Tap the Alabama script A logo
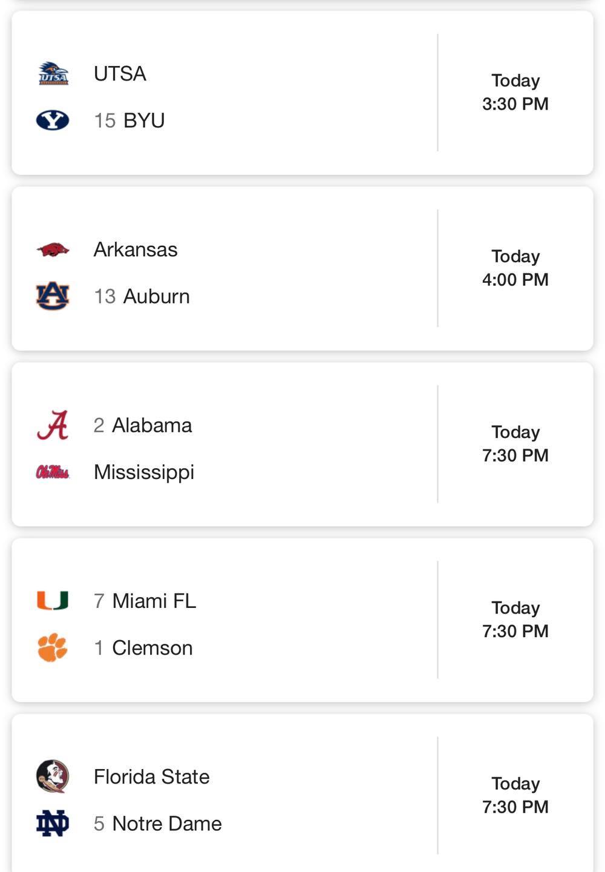605x872 pixels. (53, 425)
